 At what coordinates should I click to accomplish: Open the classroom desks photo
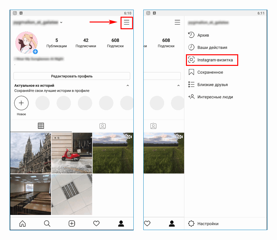pos(30,194)
